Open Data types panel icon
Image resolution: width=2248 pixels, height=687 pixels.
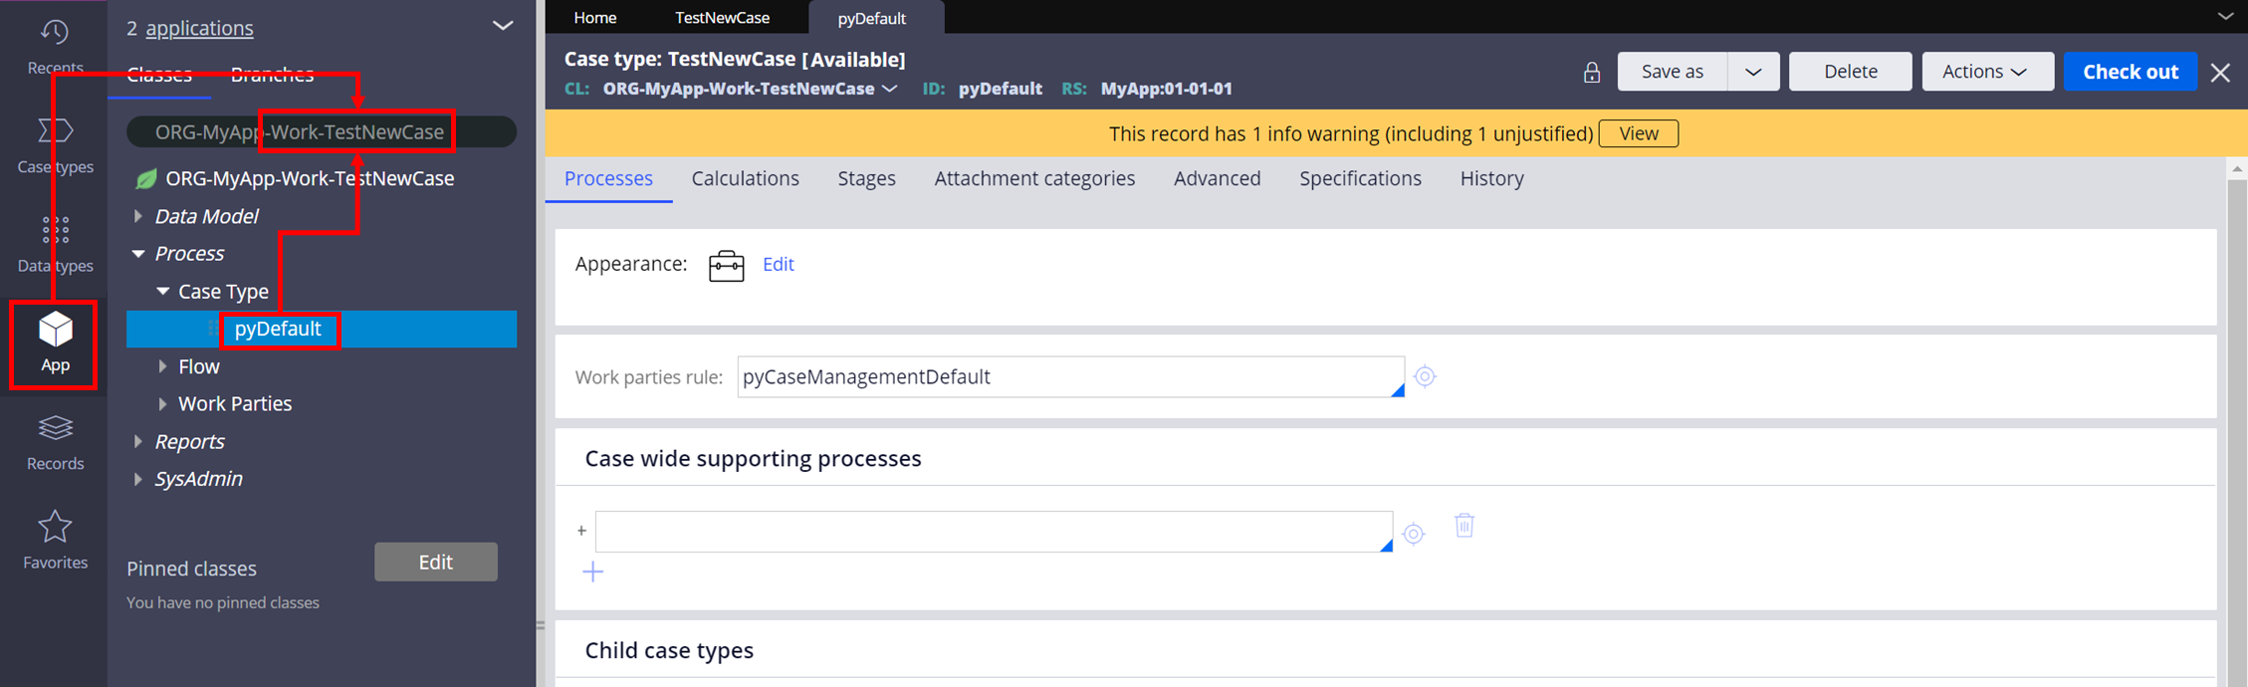pos(55,230)
